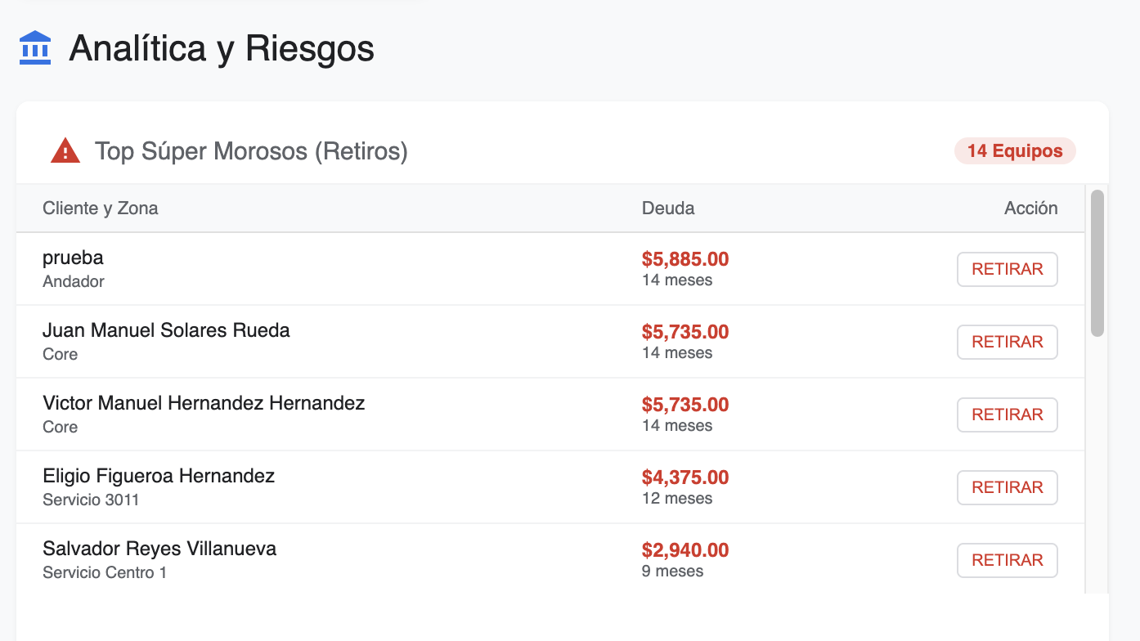Viewport: 1140px width, 641px height.
Task: Click the $5,885.00 debt amount
Action: point(685,259)
